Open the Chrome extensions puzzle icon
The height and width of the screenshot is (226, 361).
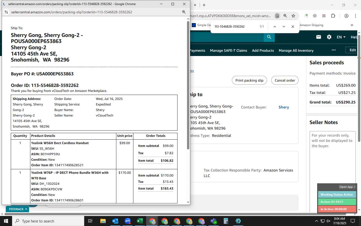[x=333, y=16]
